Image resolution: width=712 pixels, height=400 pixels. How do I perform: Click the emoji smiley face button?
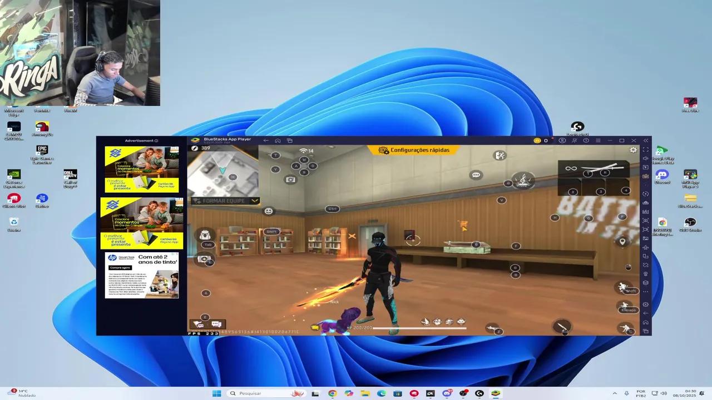coord(269,211)
